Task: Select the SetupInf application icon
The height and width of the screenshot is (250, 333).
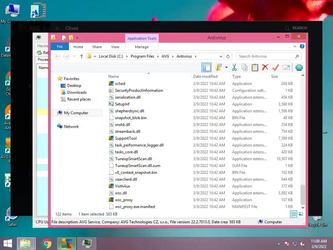Action: point(111,104)
